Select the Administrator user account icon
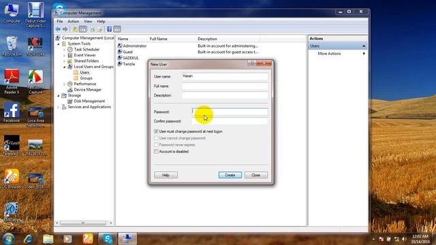436x245 pixels. [x=120, y=46]
